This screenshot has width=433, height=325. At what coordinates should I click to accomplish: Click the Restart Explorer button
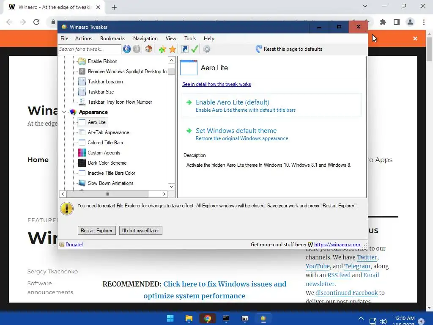pyautogui.click(x=97, y=231)
